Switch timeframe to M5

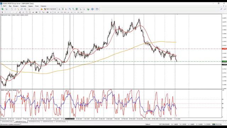(58, 12)
